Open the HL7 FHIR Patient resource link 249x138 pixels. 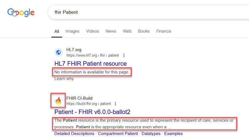[91, 63]
